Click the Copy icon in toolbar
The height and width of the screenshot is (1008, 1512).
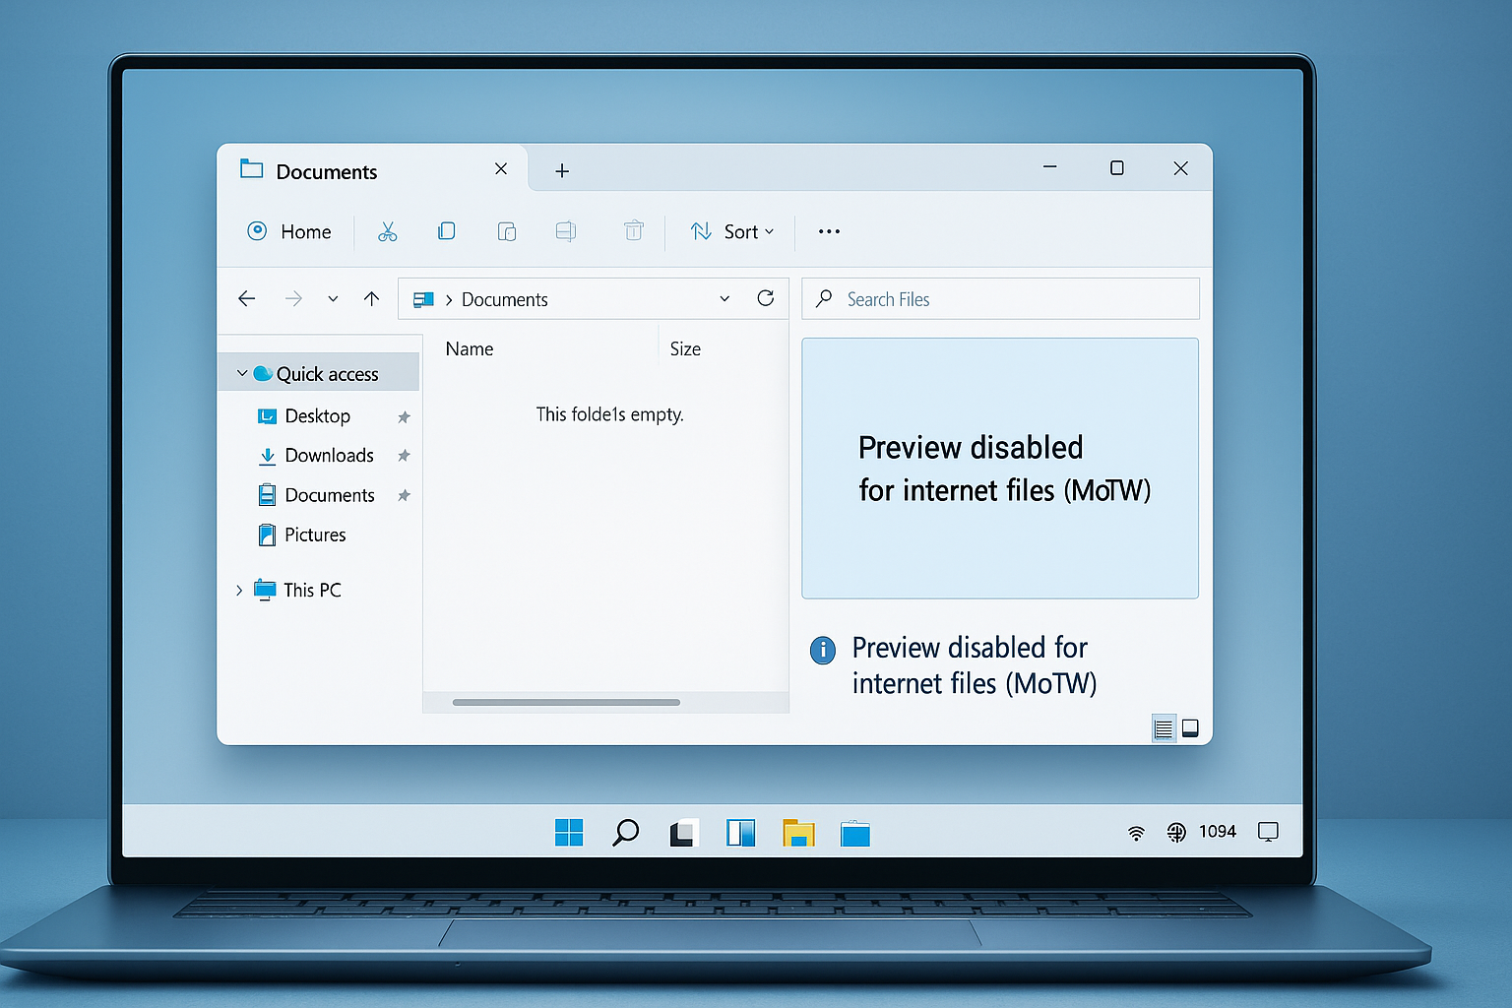pyautogui.click(x=446, y=231)
